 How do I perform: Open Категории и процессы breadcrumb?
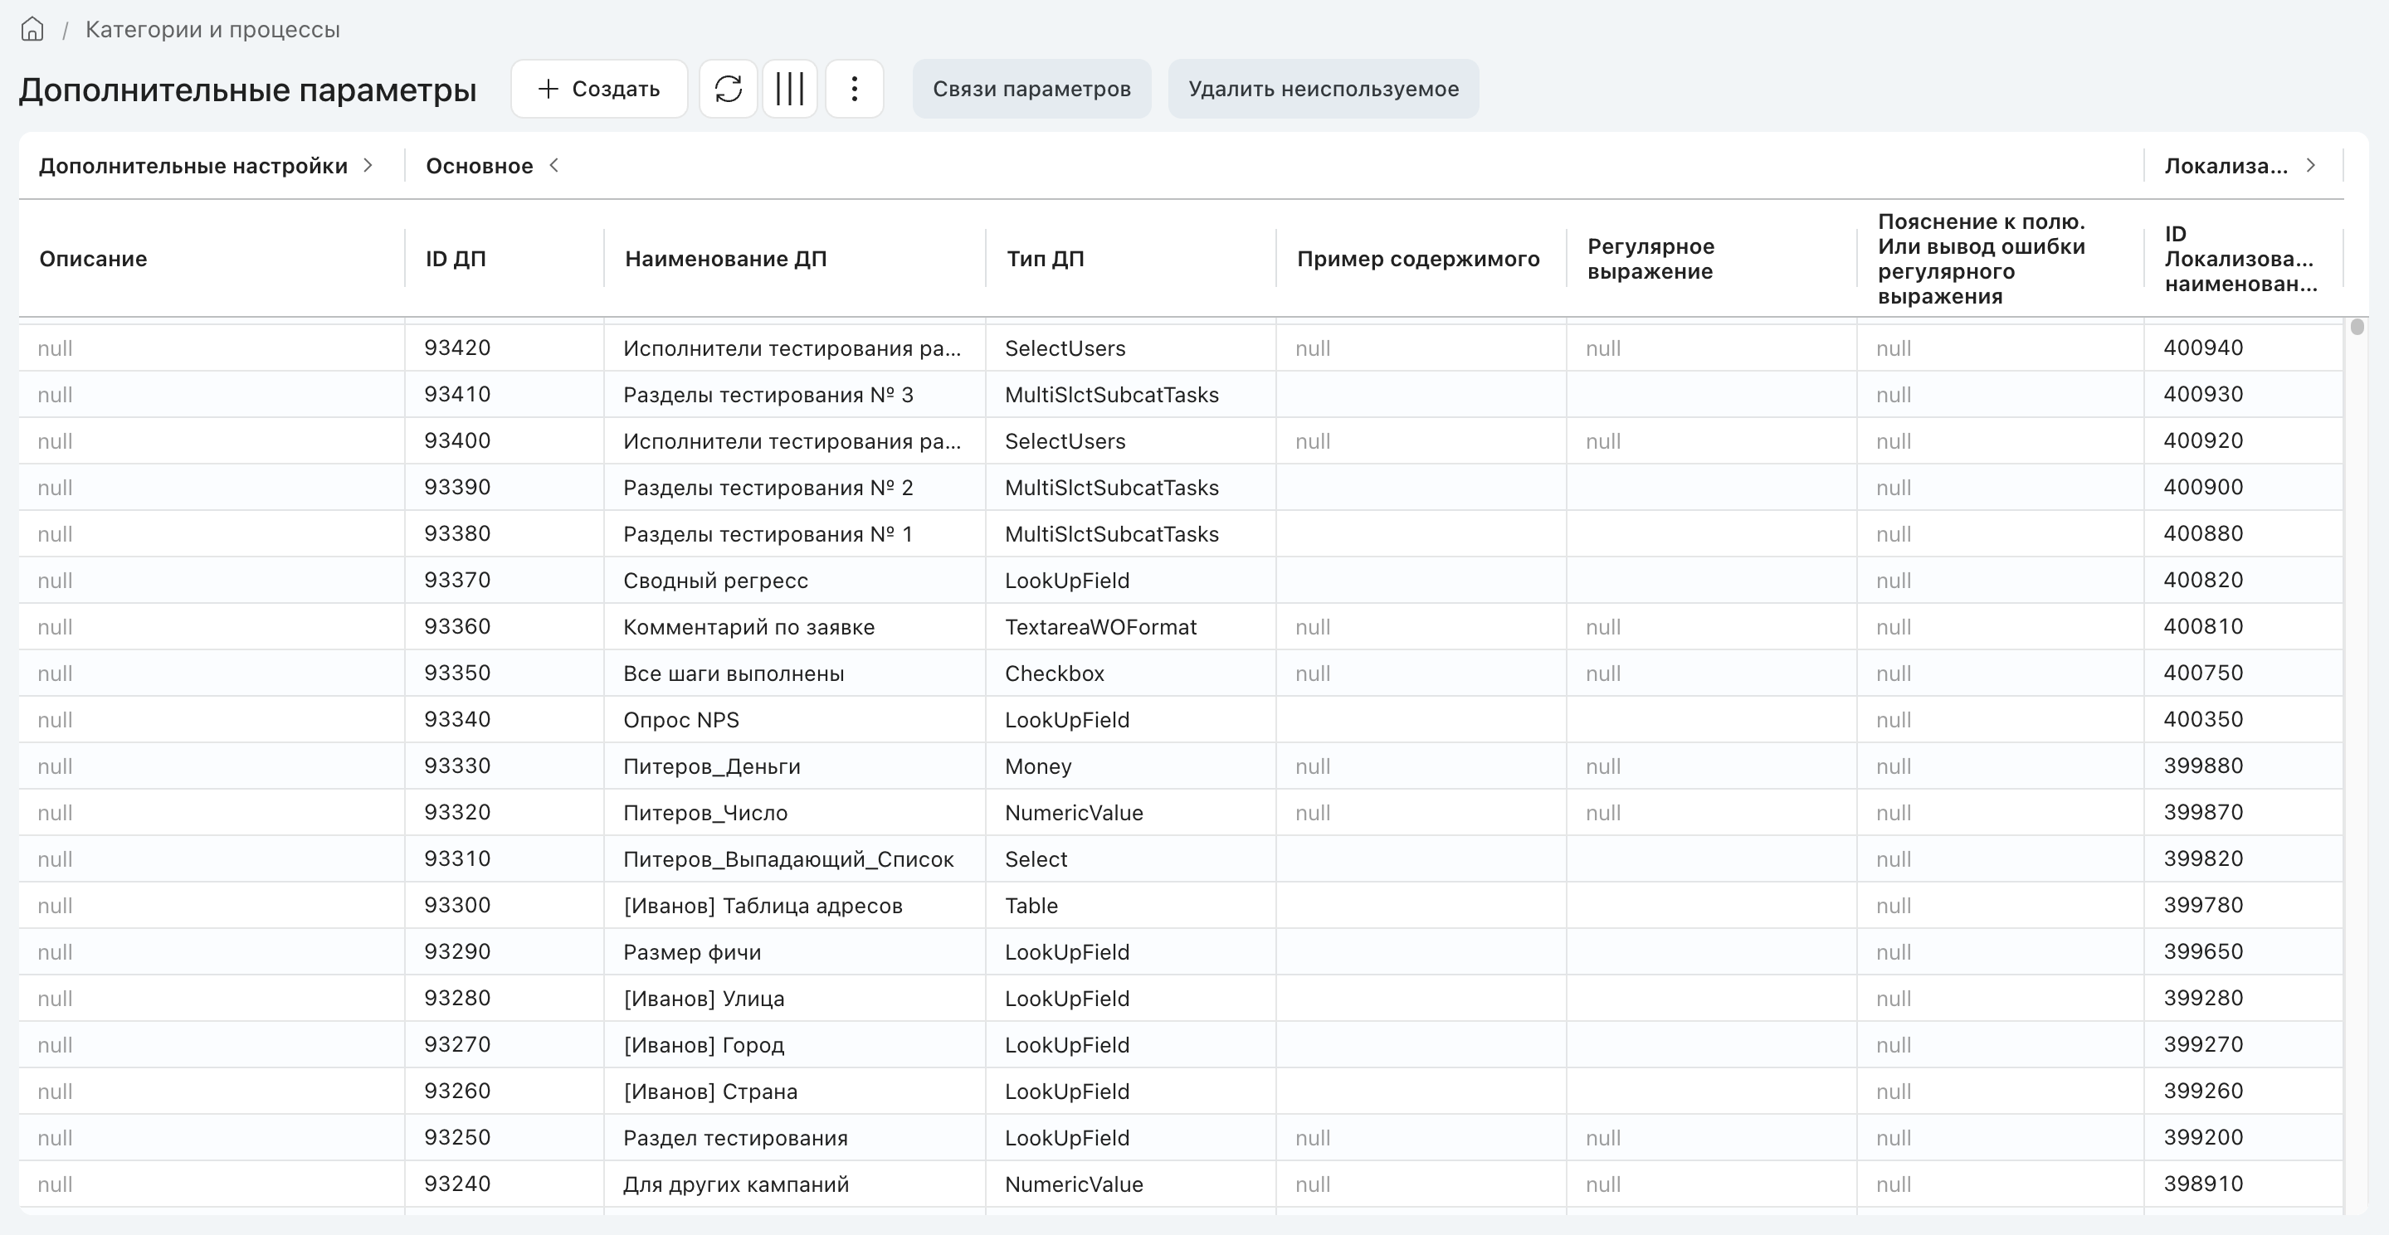(x=212, y=30)
